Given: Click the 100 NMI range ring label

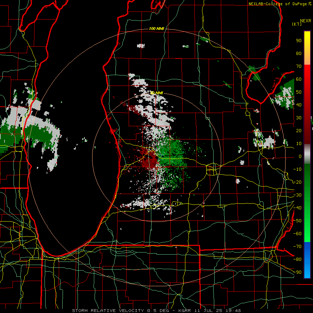Looking at the screenshot, I should pos(156,29).
